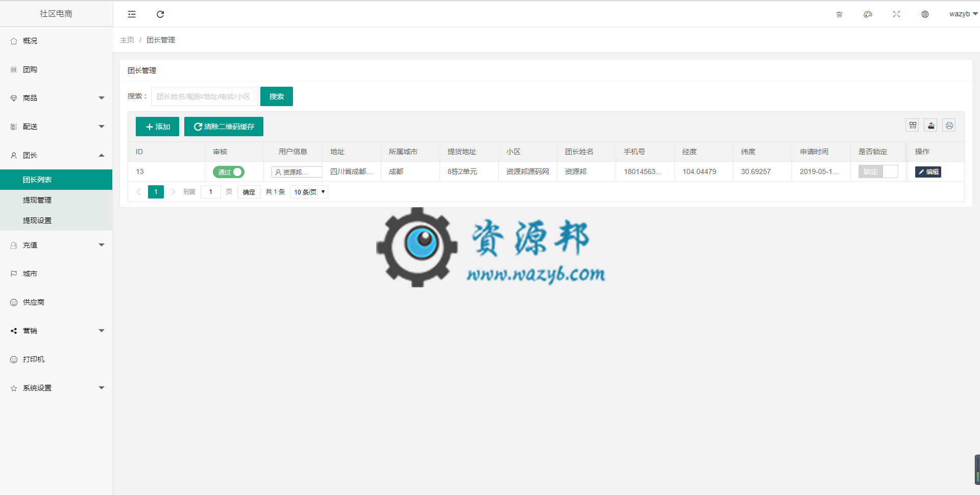This screenshot has height=495, width=980.
Task: Expand the 系统设置 sidebar menu
Action: click(56, 388)
